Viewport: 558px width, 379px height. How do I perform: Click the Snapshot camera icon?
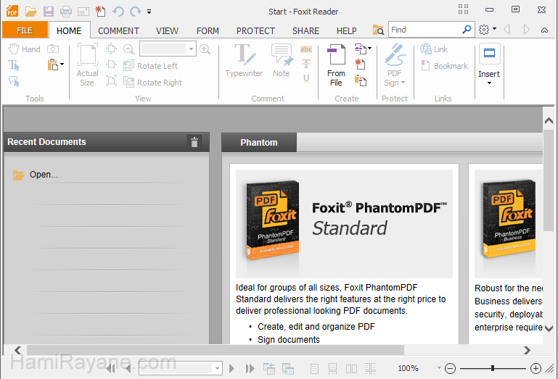click(53, 49)
